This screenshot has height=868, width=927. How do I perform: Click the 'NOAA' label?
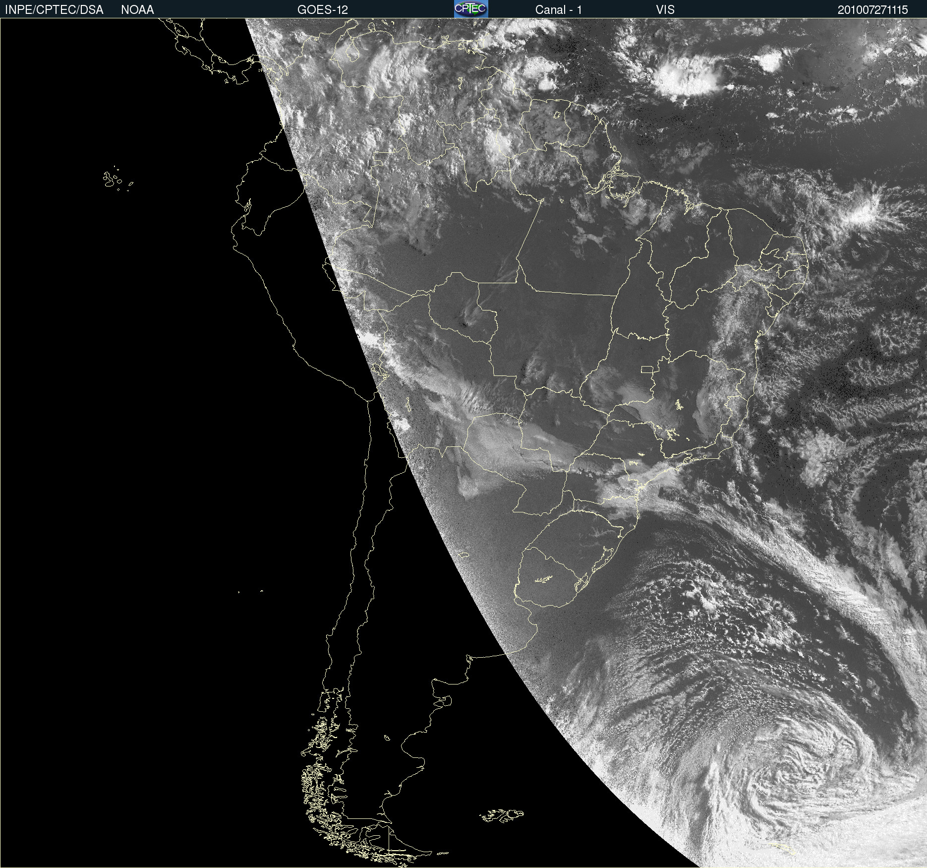pos(137,10)
